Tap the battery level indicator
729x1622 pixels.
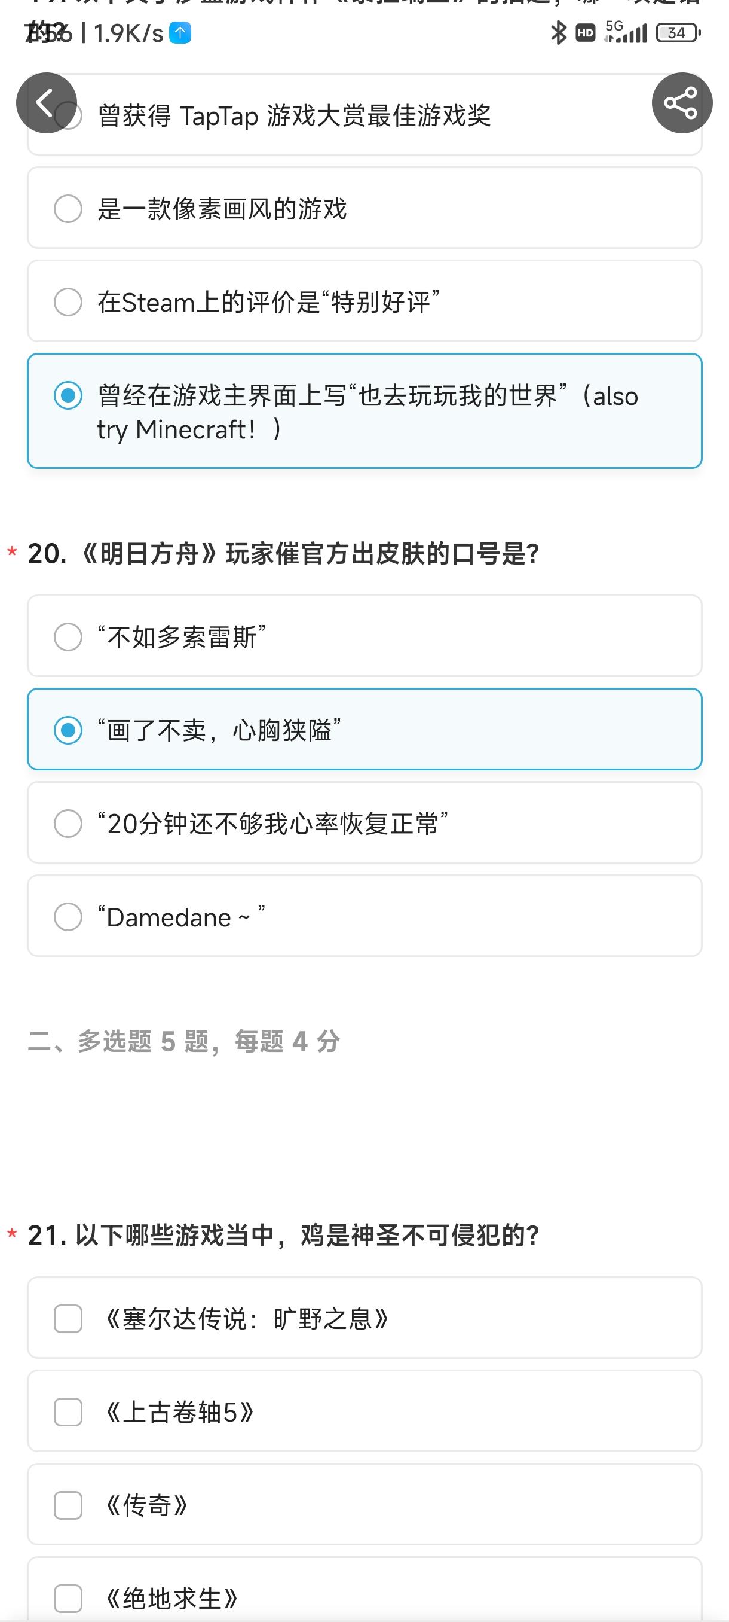pyautogui.click(x=678, y=33)
